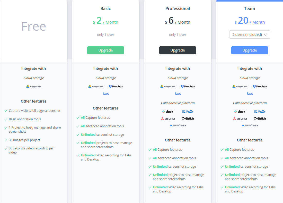Viewport: 283px width, 203px height.
Task: Click the asana icon in the Team plan
Action: (x=240, y=119)
